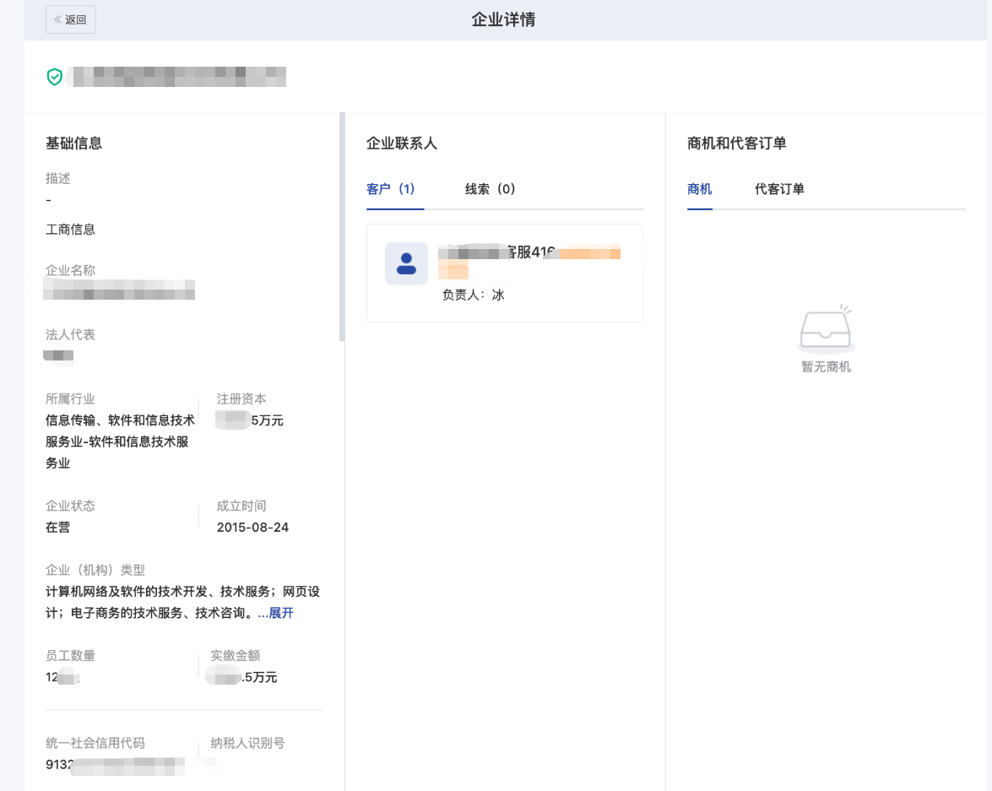Click the 企业联系人 section heading
The image size is (992, 791).
pyautogui.click(x=402, y=143)
